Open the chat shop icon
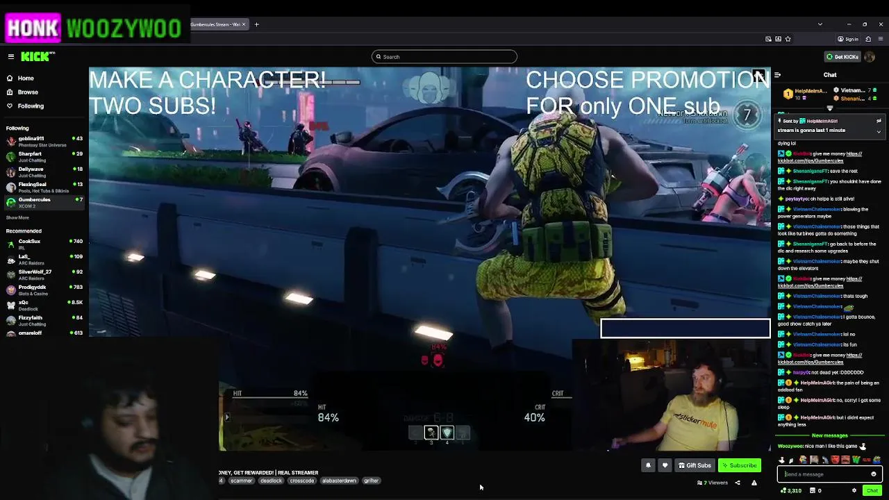Image resolution: width=889 pixels, height=500 pixels. point(812,491)
